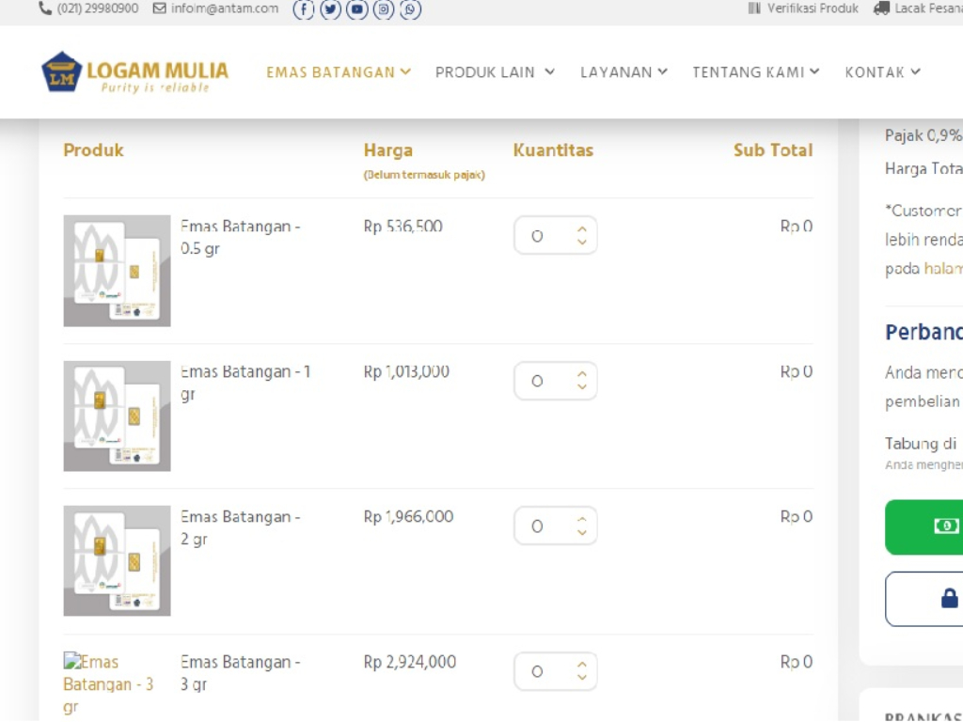Click the broken Emas Batangan 3 gr image
The image size is (963, 722).
pyautogui.click(x=108, y=684)
